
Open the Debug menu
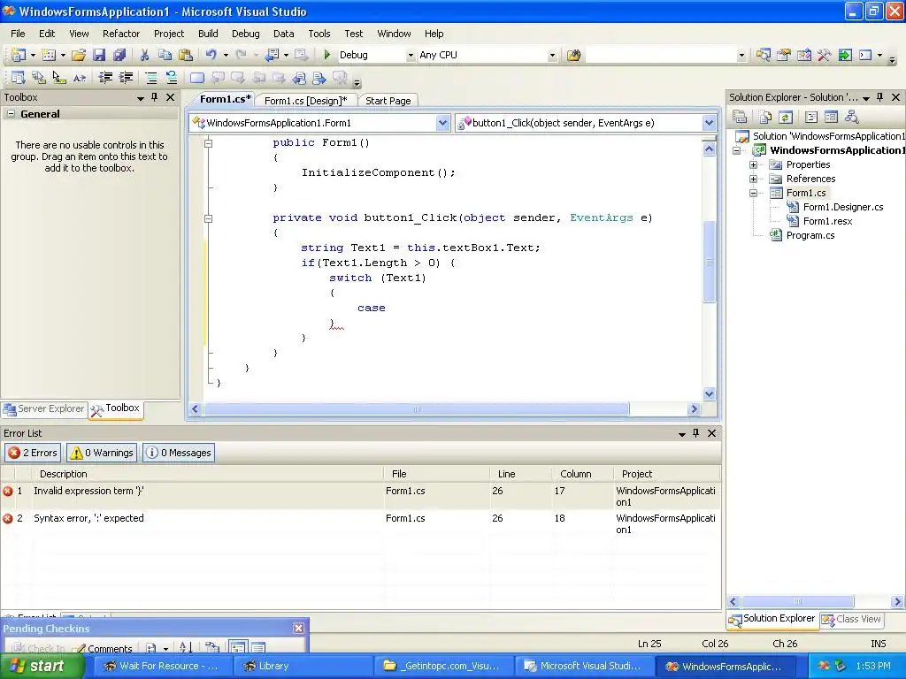(x=246, y=34)
